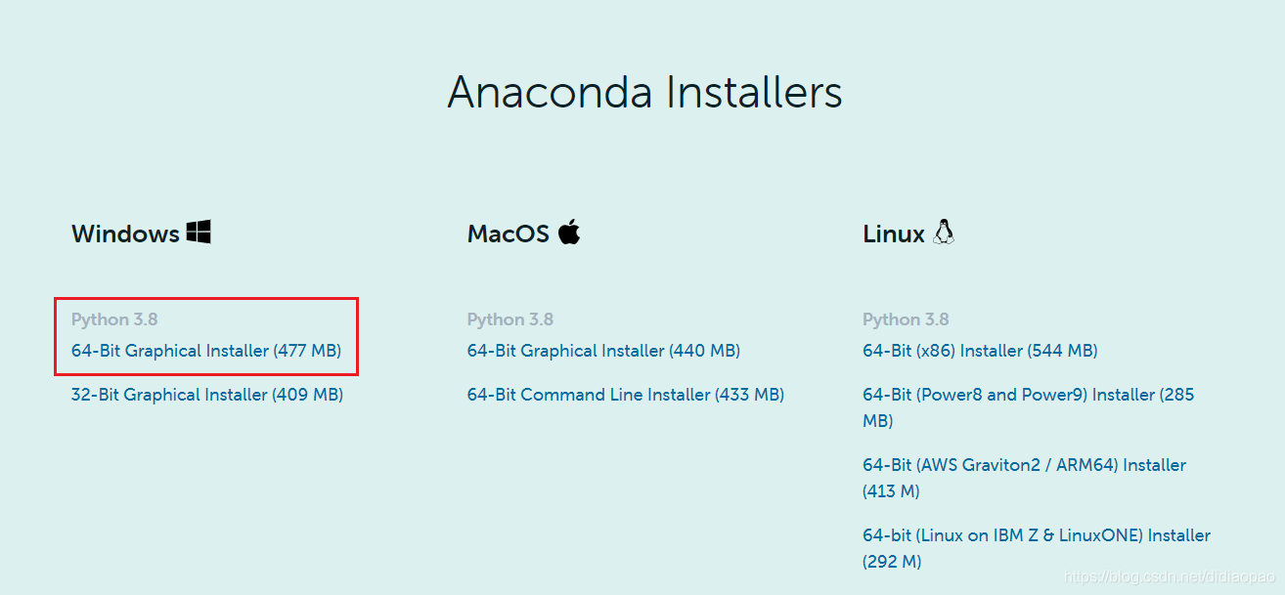Viewport: 1285px width, 595px height.
Task: Select the MacOS section heading text
Action: pyautogui.click(x=510, y=234)
